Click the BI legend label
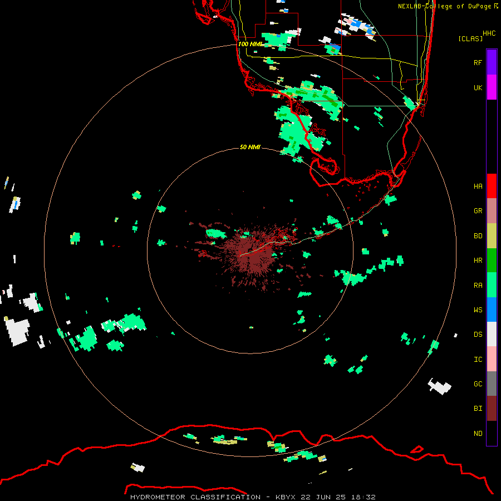501x501 pixels. 478,409
